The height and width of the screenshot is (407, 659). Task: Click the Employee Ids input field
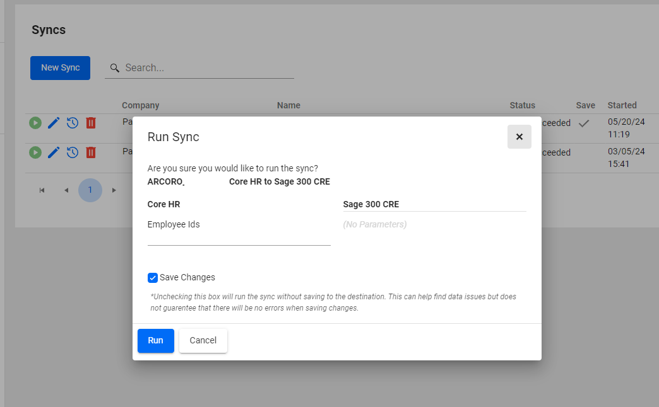tap(239, 238)
